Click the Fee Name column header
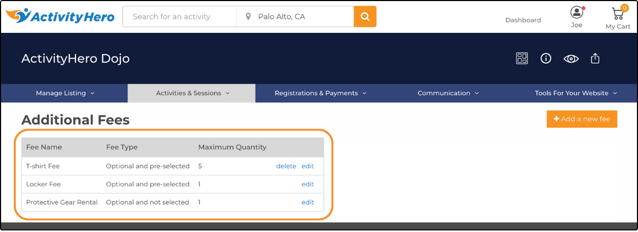The width and height of the screenshot is (638, 232). (x=44, y=147)
